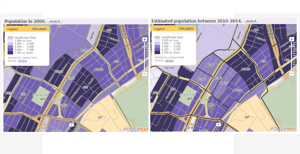Click the PolicyMap logo on right map
This screenshot has height=154, width=300.
coord(283,129)
